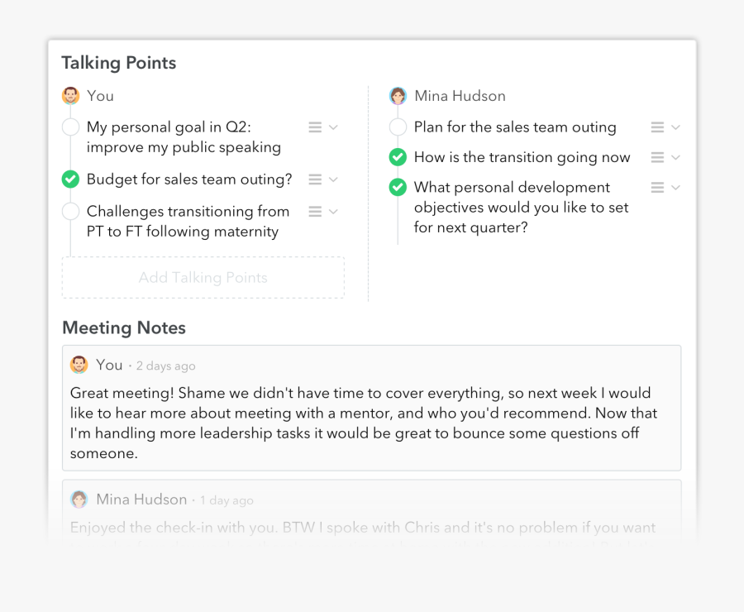The height and width of the screenshot is (612, 744).
Task: Click the 'Add Talking Points' button
Action: (x=203, y=278)
